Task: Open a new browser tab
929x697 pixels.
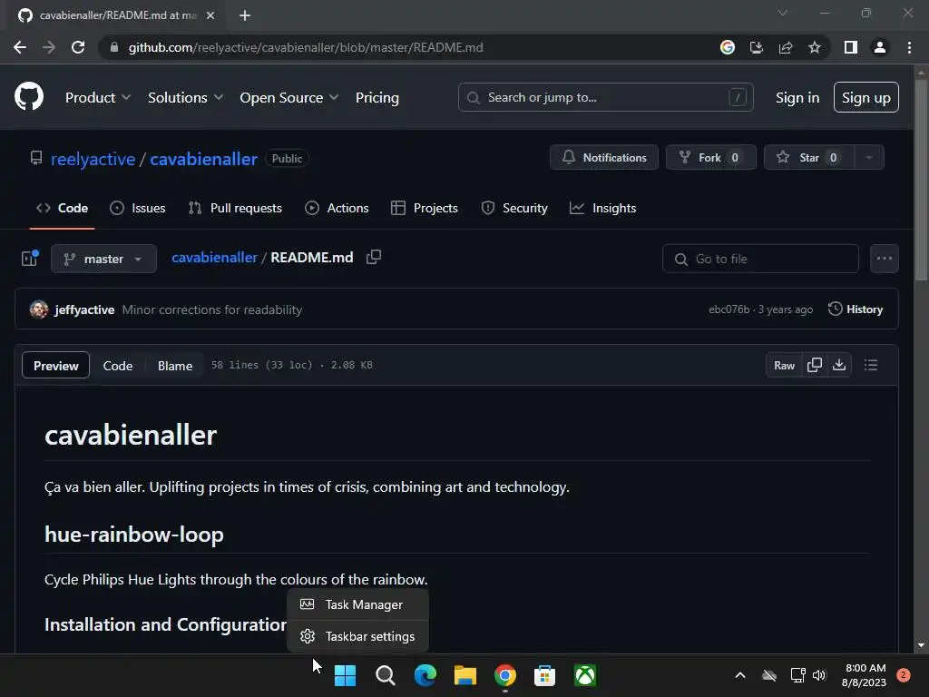Action: point(245,15)
